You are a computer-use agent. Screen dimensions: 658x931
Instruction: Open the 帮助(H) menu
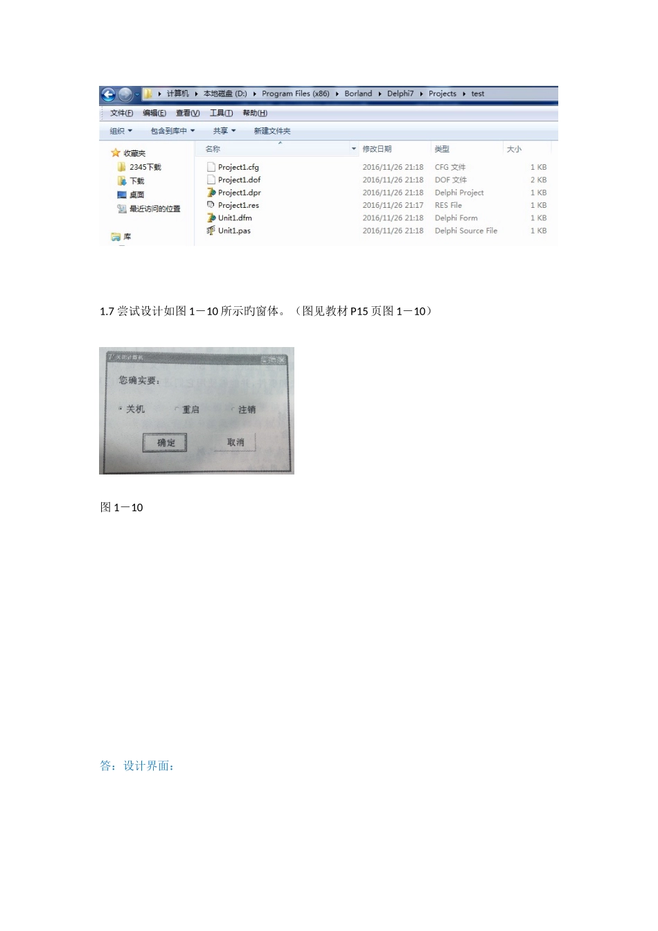click(255, 113)
